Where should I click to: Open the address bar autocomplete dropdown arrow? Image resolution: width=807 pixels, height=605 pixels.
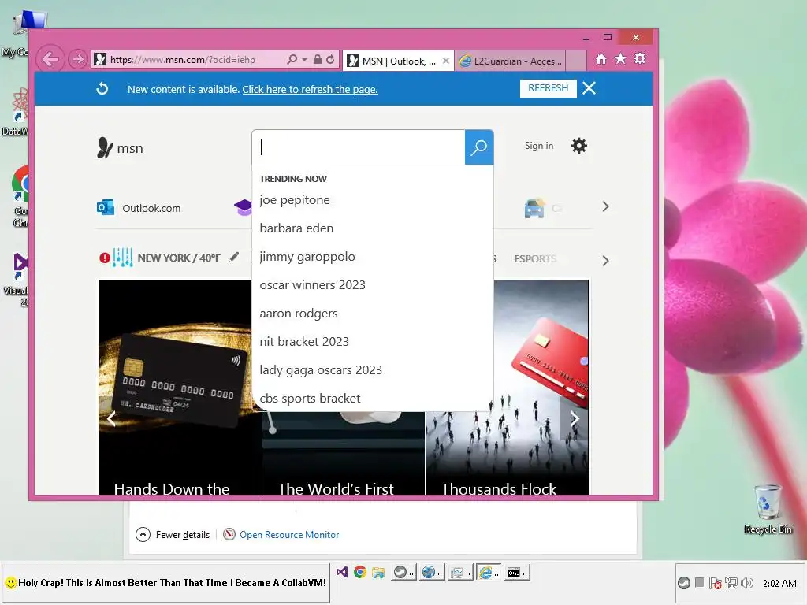coord(305,60)
